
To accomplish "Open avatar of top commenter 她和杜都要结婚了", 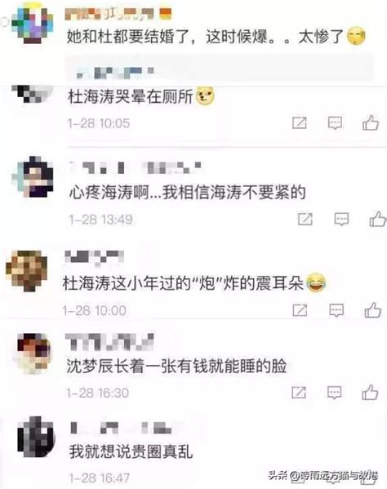I will click(x=33, y=23).
